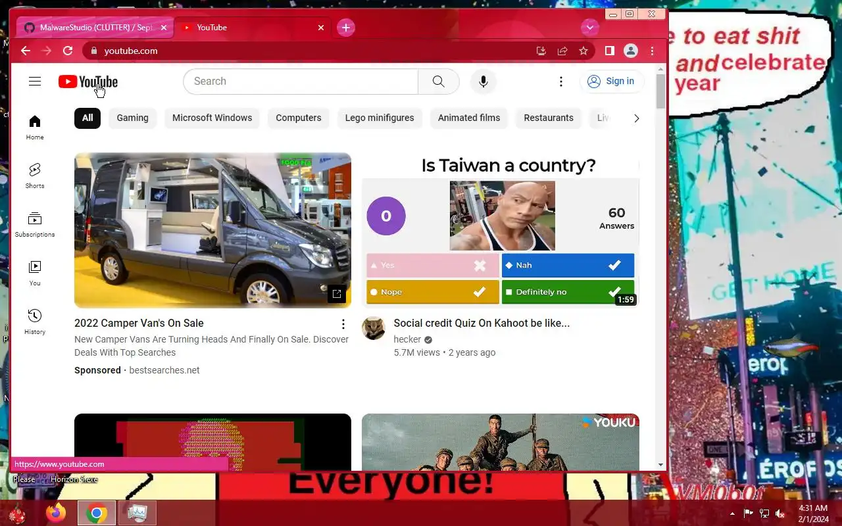
Task: Select the Gaming filter chip
Action: point(132,118)
